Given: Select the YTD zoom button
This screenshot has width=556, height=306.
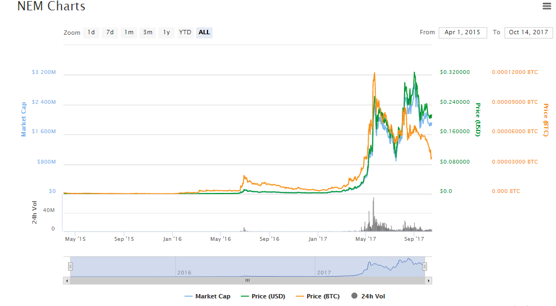Looking at the screenshot, I should coord(185,33).
